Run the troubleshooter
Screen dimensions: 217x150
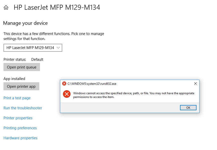(x=23, y=108)
